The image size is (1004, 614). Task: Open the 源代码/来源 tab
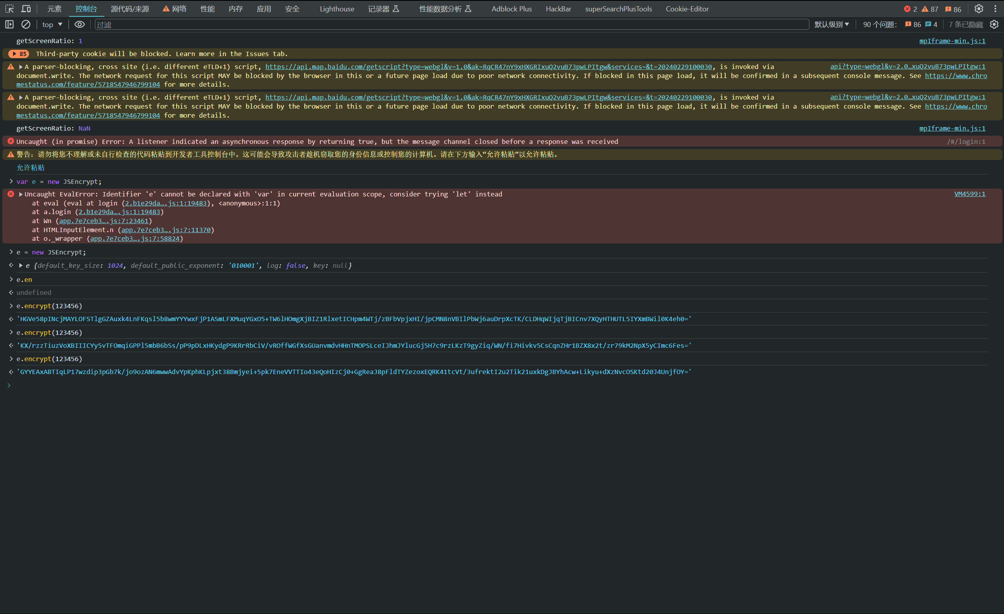(x=130, y=9)
